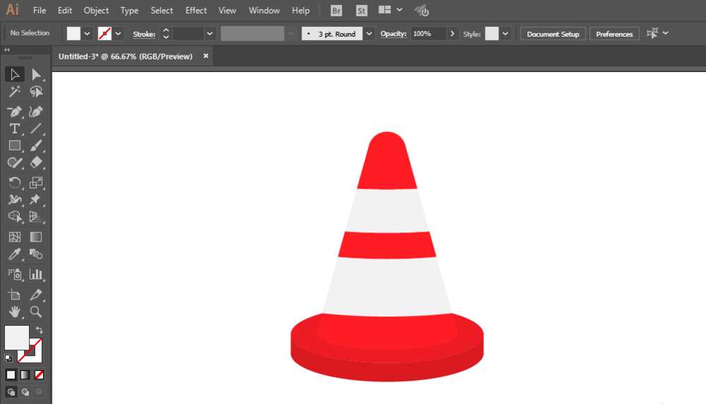Swap fill and stroke colors
The width and height of the screenshot is (706, 404).
tap(40, 331)
